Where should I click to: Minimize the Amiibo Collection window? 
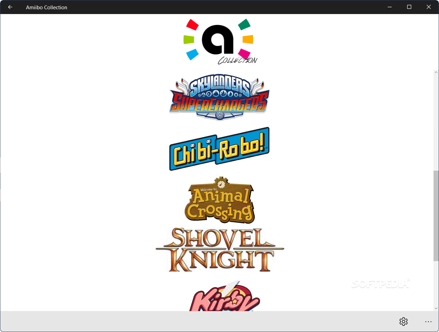(x=390, y=7)
